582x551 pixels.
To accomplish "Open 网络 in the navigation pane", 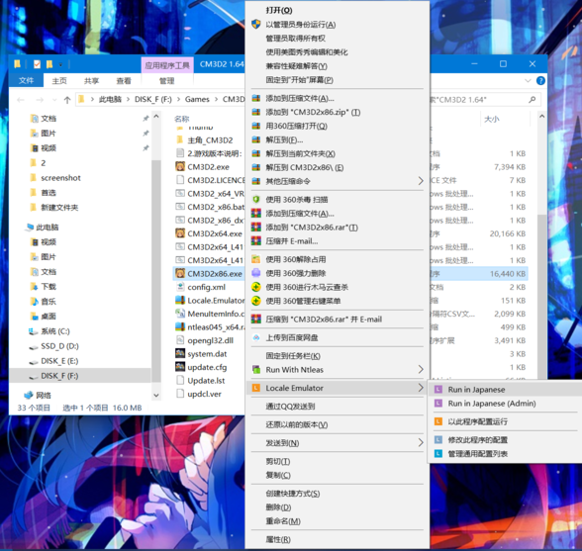I will (44, 395).
